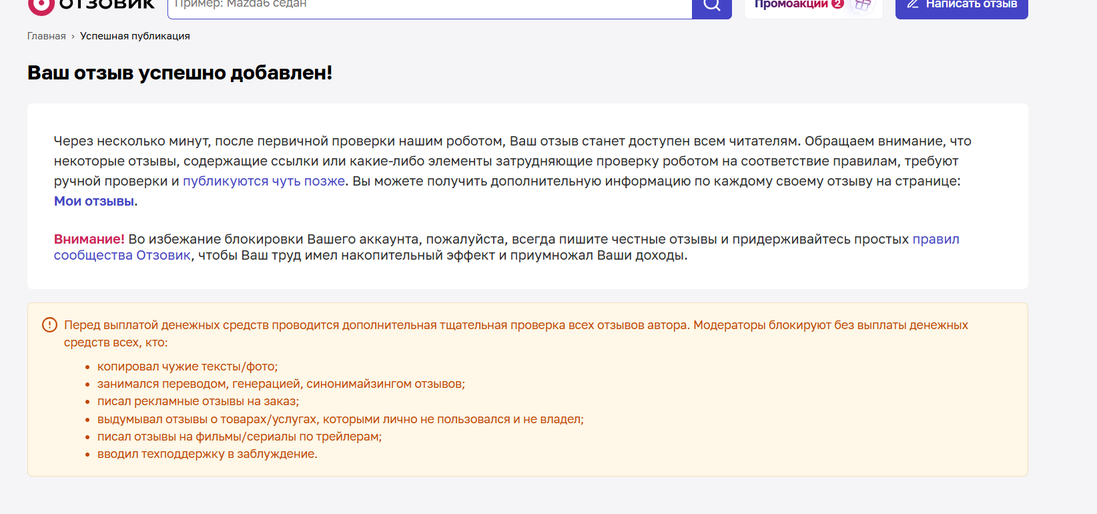The image size is (1097, 514).
Task: Click the warning exclamation icon
Action: (49, 325)
